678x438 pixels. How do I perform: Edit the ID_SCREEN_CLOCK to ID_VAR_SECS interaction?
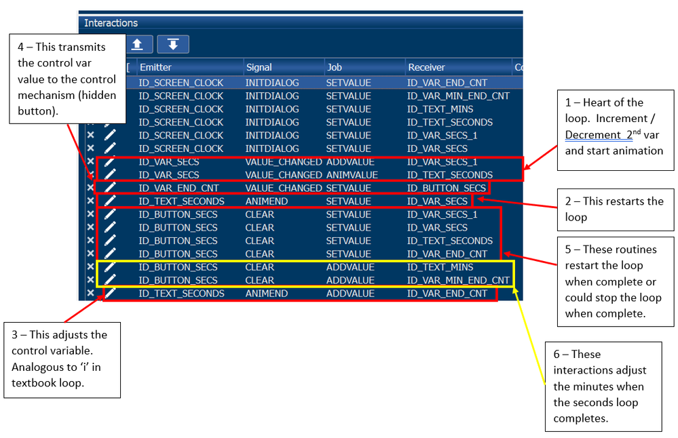pyautogui.click(x=110, y=148)
